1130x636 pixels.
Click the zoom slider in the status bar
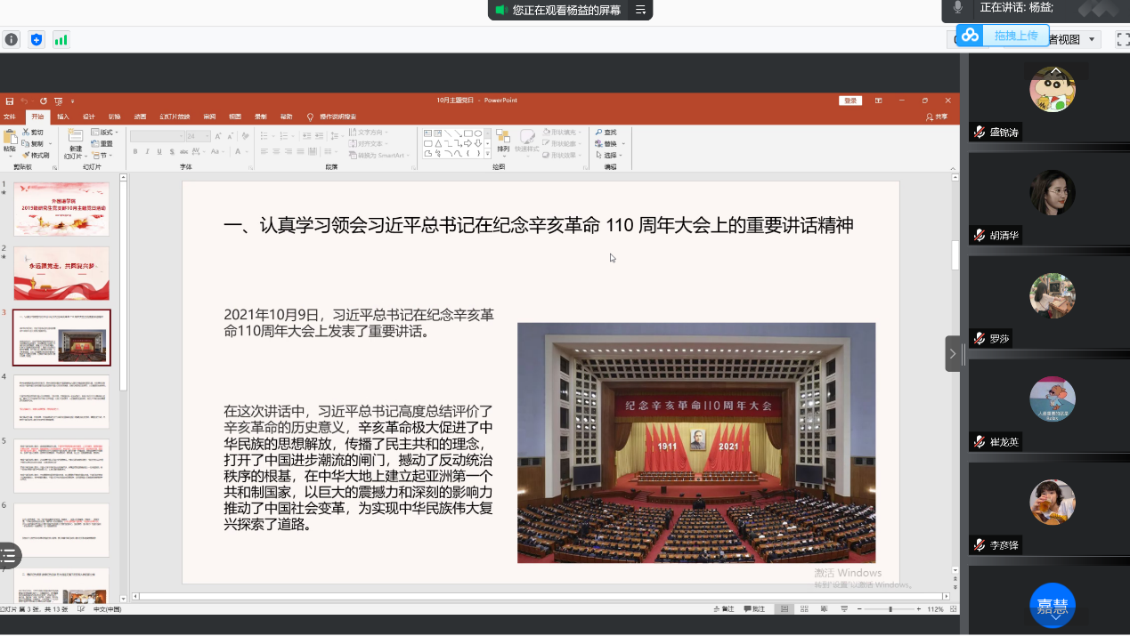coord(890,609)
